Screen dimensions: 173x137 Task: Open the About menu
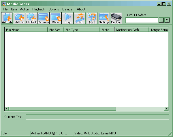(81, 9)
